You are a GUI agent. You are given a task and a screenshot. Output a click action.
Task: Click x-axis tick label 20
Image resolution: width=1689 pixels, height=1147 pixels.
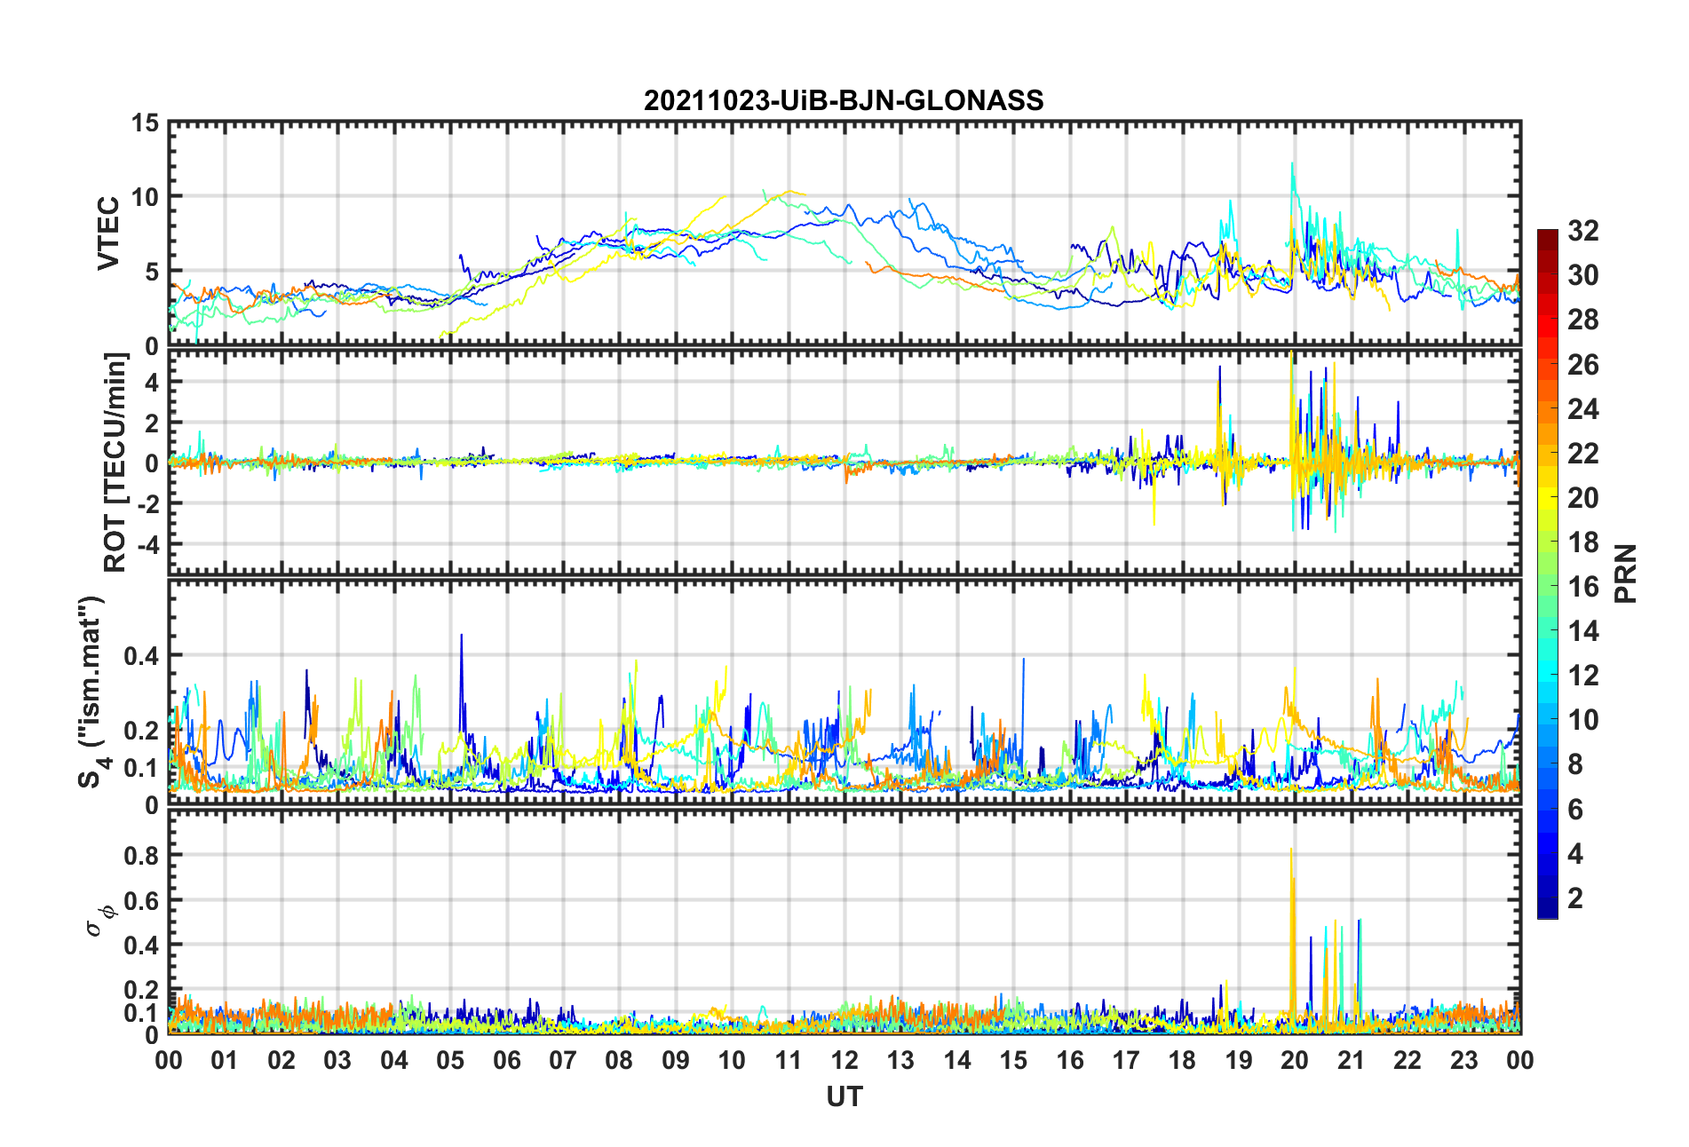(x=1295, y=1060)
